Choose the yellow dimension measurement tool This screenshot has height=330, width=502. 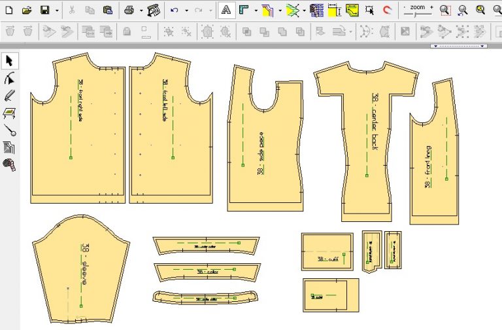[335, 10]
